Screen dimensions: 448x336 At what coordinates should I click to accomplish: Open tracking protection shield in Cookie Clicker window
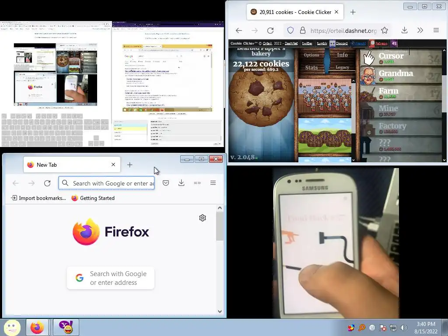[x=290, y=30]
